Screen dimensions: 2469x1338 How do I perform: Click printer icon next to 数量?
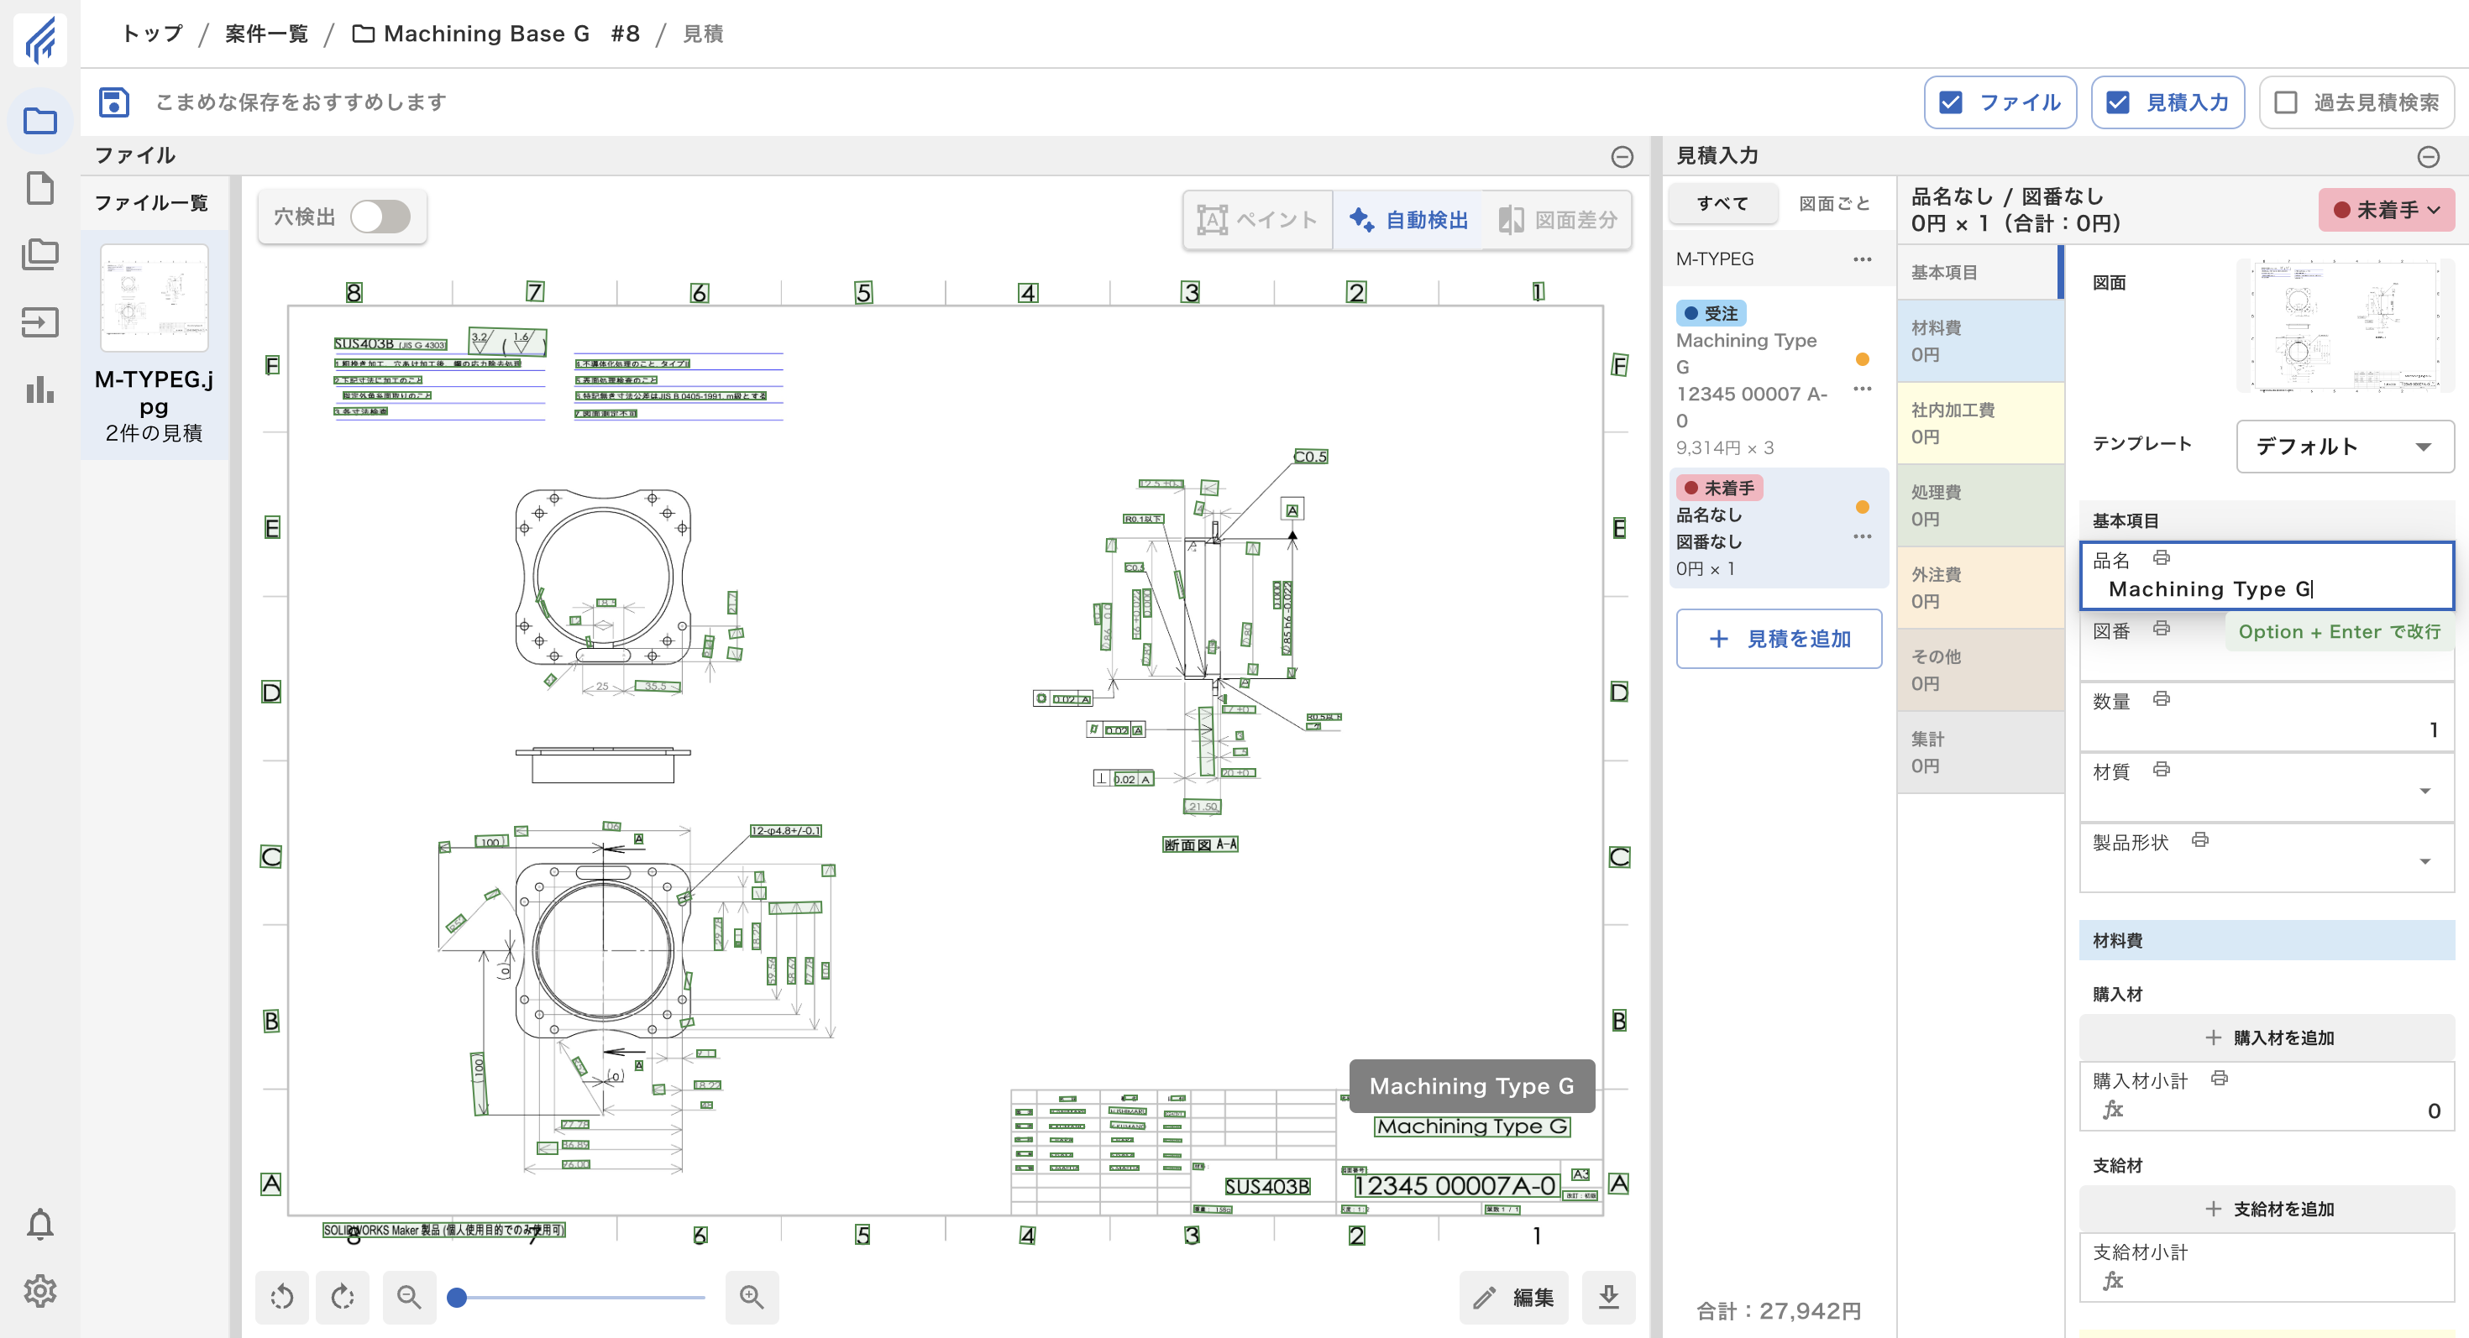click(x=2162, y=699)
